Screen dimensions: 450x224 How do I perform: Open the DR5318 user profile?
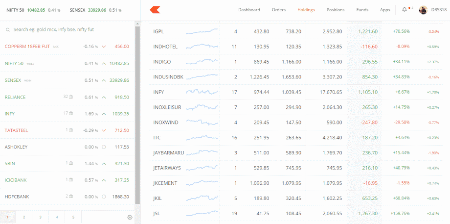[439, 10]
